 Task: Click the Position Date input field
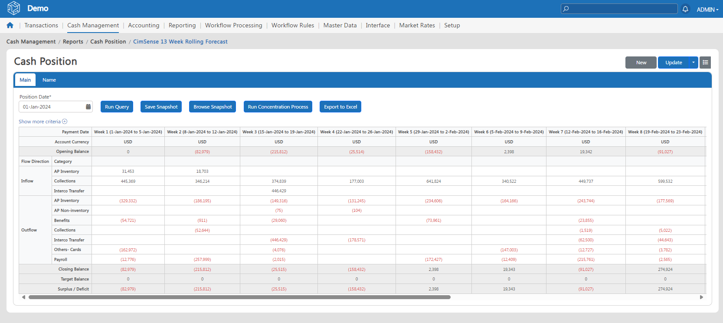point(56,107)
